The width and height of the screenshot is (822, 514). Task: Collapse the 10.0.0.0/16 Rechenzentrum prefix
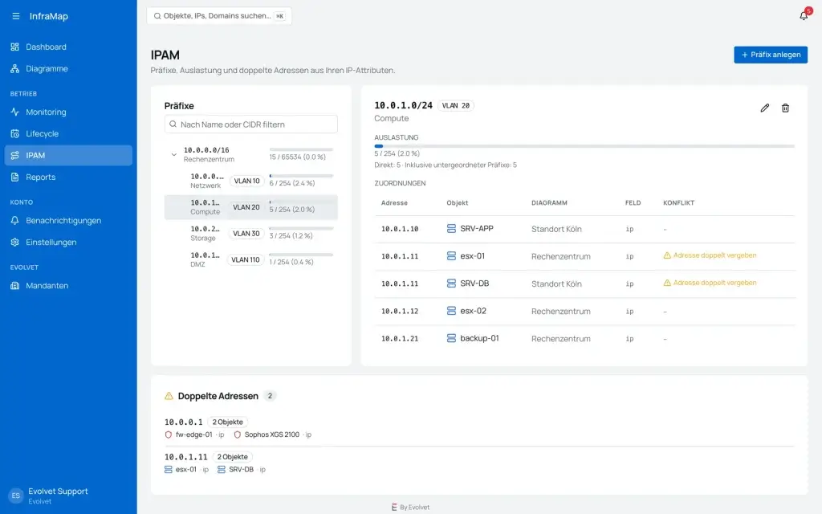tap(173, 155)
